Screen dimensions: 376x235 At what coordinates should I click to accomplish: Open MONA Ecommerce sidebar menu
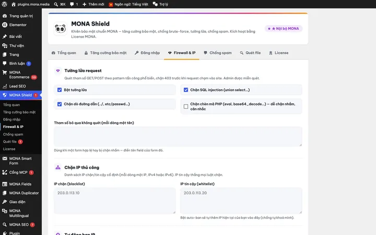pyautogui.click(x=21, y=75)
